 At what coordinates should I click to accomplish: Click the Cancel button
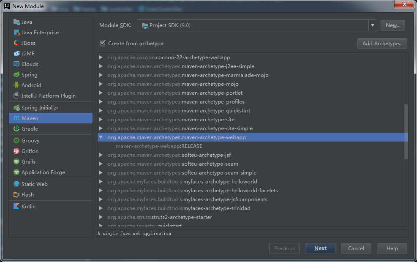pyautogui.click(x=356, y=248)
